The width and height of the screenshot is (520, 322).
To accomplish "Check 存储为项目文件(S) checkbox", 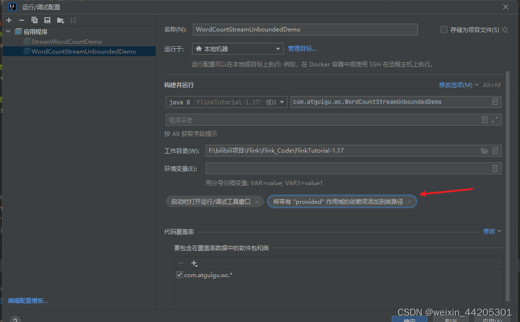I will (444, 30).
